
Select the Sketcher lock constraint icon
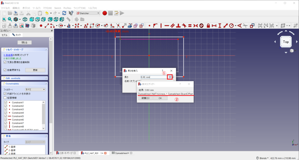pos(208,26)
